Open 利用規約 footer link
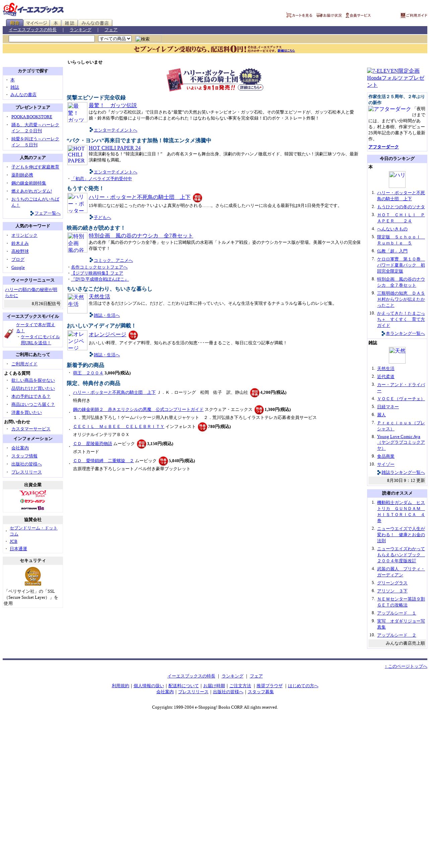Image resolution: width=430 pixels, height=860 pixels. click(x=120, y=686)
